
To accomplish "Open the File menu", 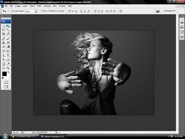I will click(x=6, y=6).
